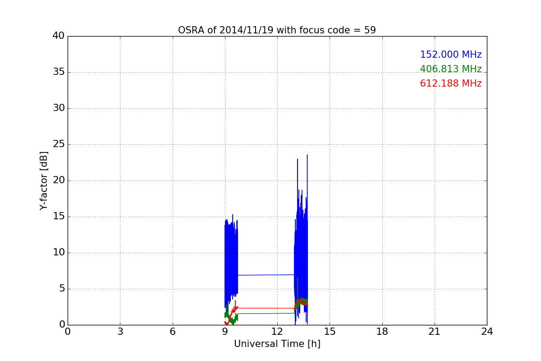Image resolution: width=541 pixels, height=361 pixels.
Task: Click y-axis tick label 20
Action: pyautogui.click(x=58, y=180)
